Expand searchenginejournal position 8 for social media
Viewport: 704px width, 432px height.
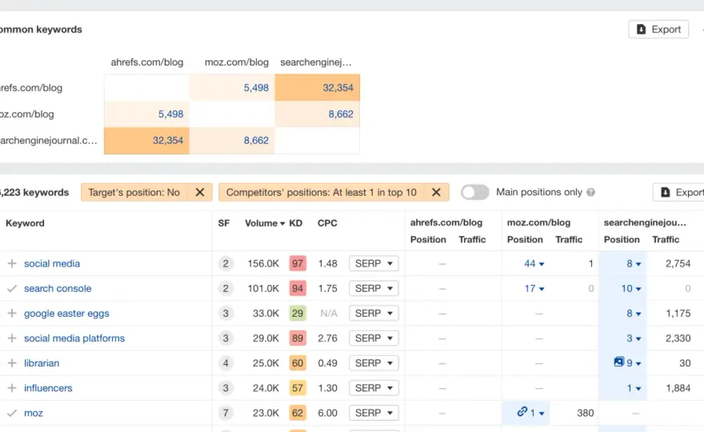[634, 264]
